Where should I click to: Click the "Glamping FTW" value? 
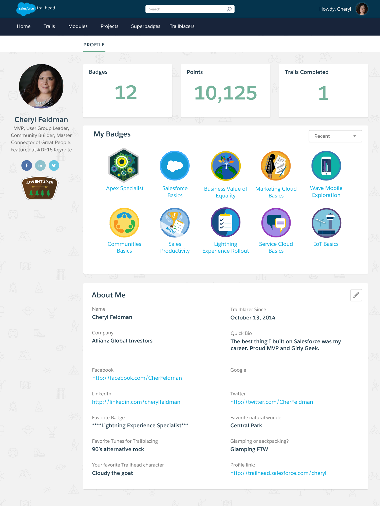249,449
